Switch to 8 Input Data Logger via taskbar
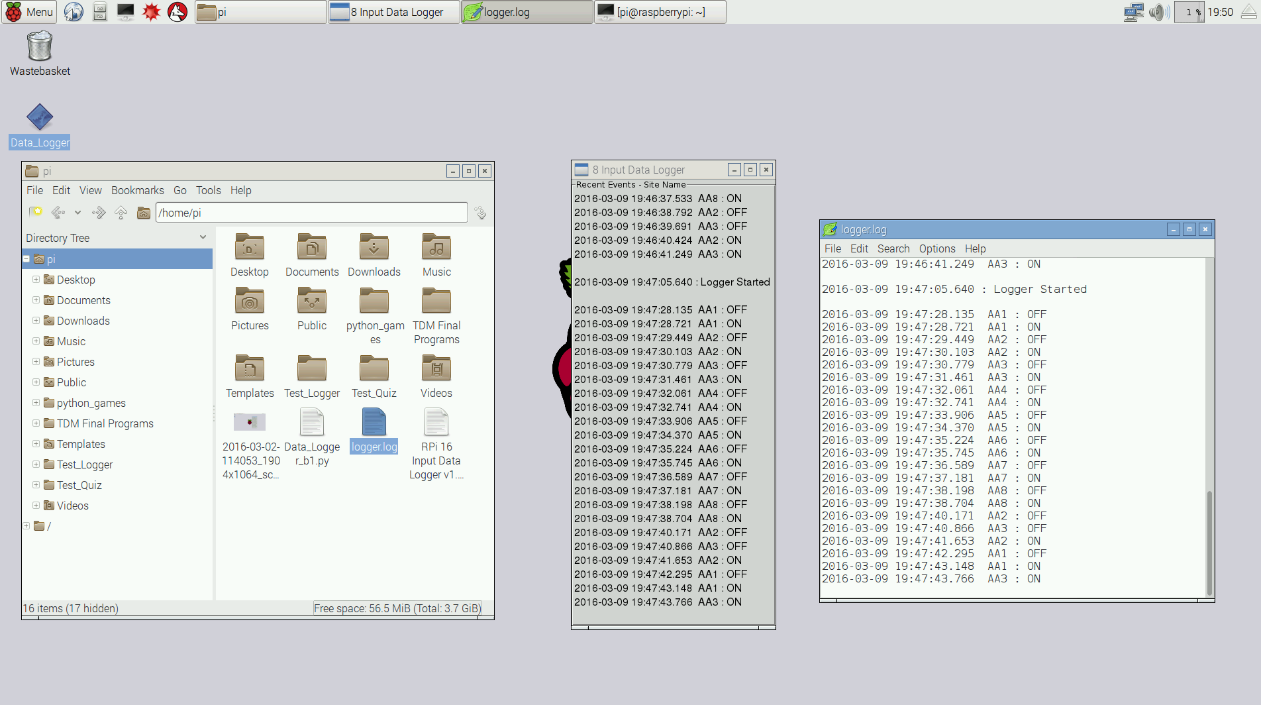 [393, 11]
